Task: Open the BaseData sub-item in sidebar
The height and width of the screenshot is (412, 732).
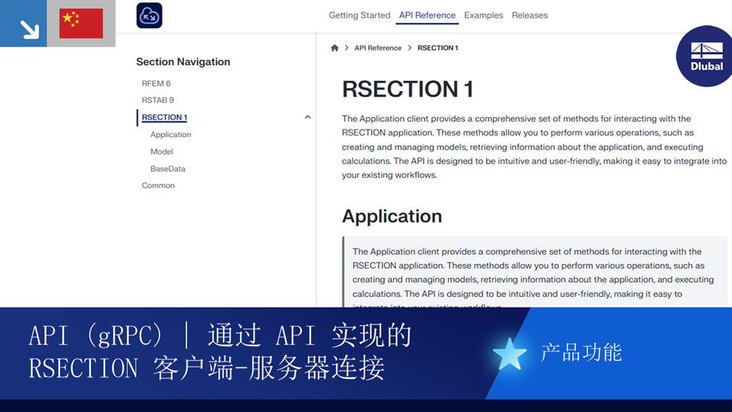Action: pyautogui.click(x=168, y=169)
